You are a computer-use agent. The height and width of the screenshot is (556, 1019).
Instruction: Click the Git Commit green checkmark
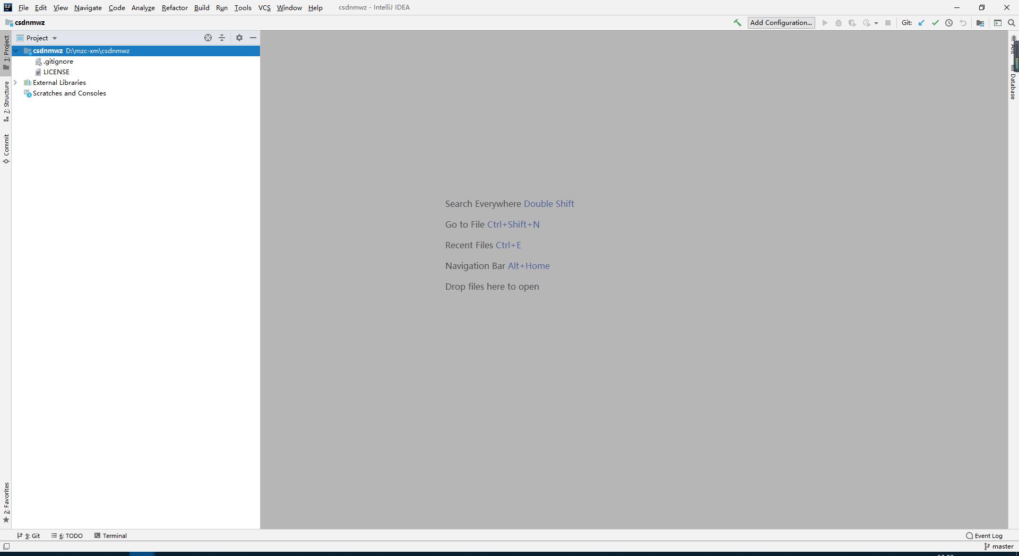pos(935,23)
